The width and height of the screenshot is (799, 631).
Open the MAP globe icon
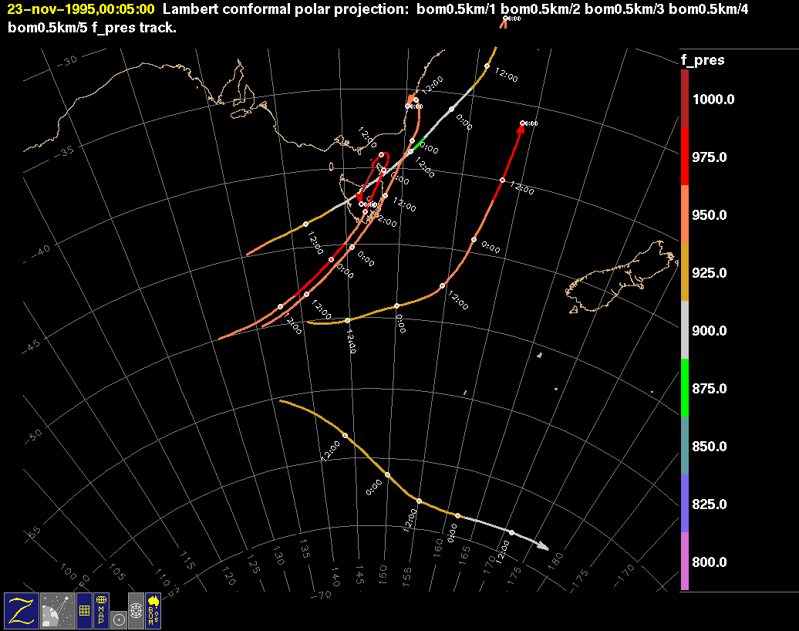coord(101,610)
